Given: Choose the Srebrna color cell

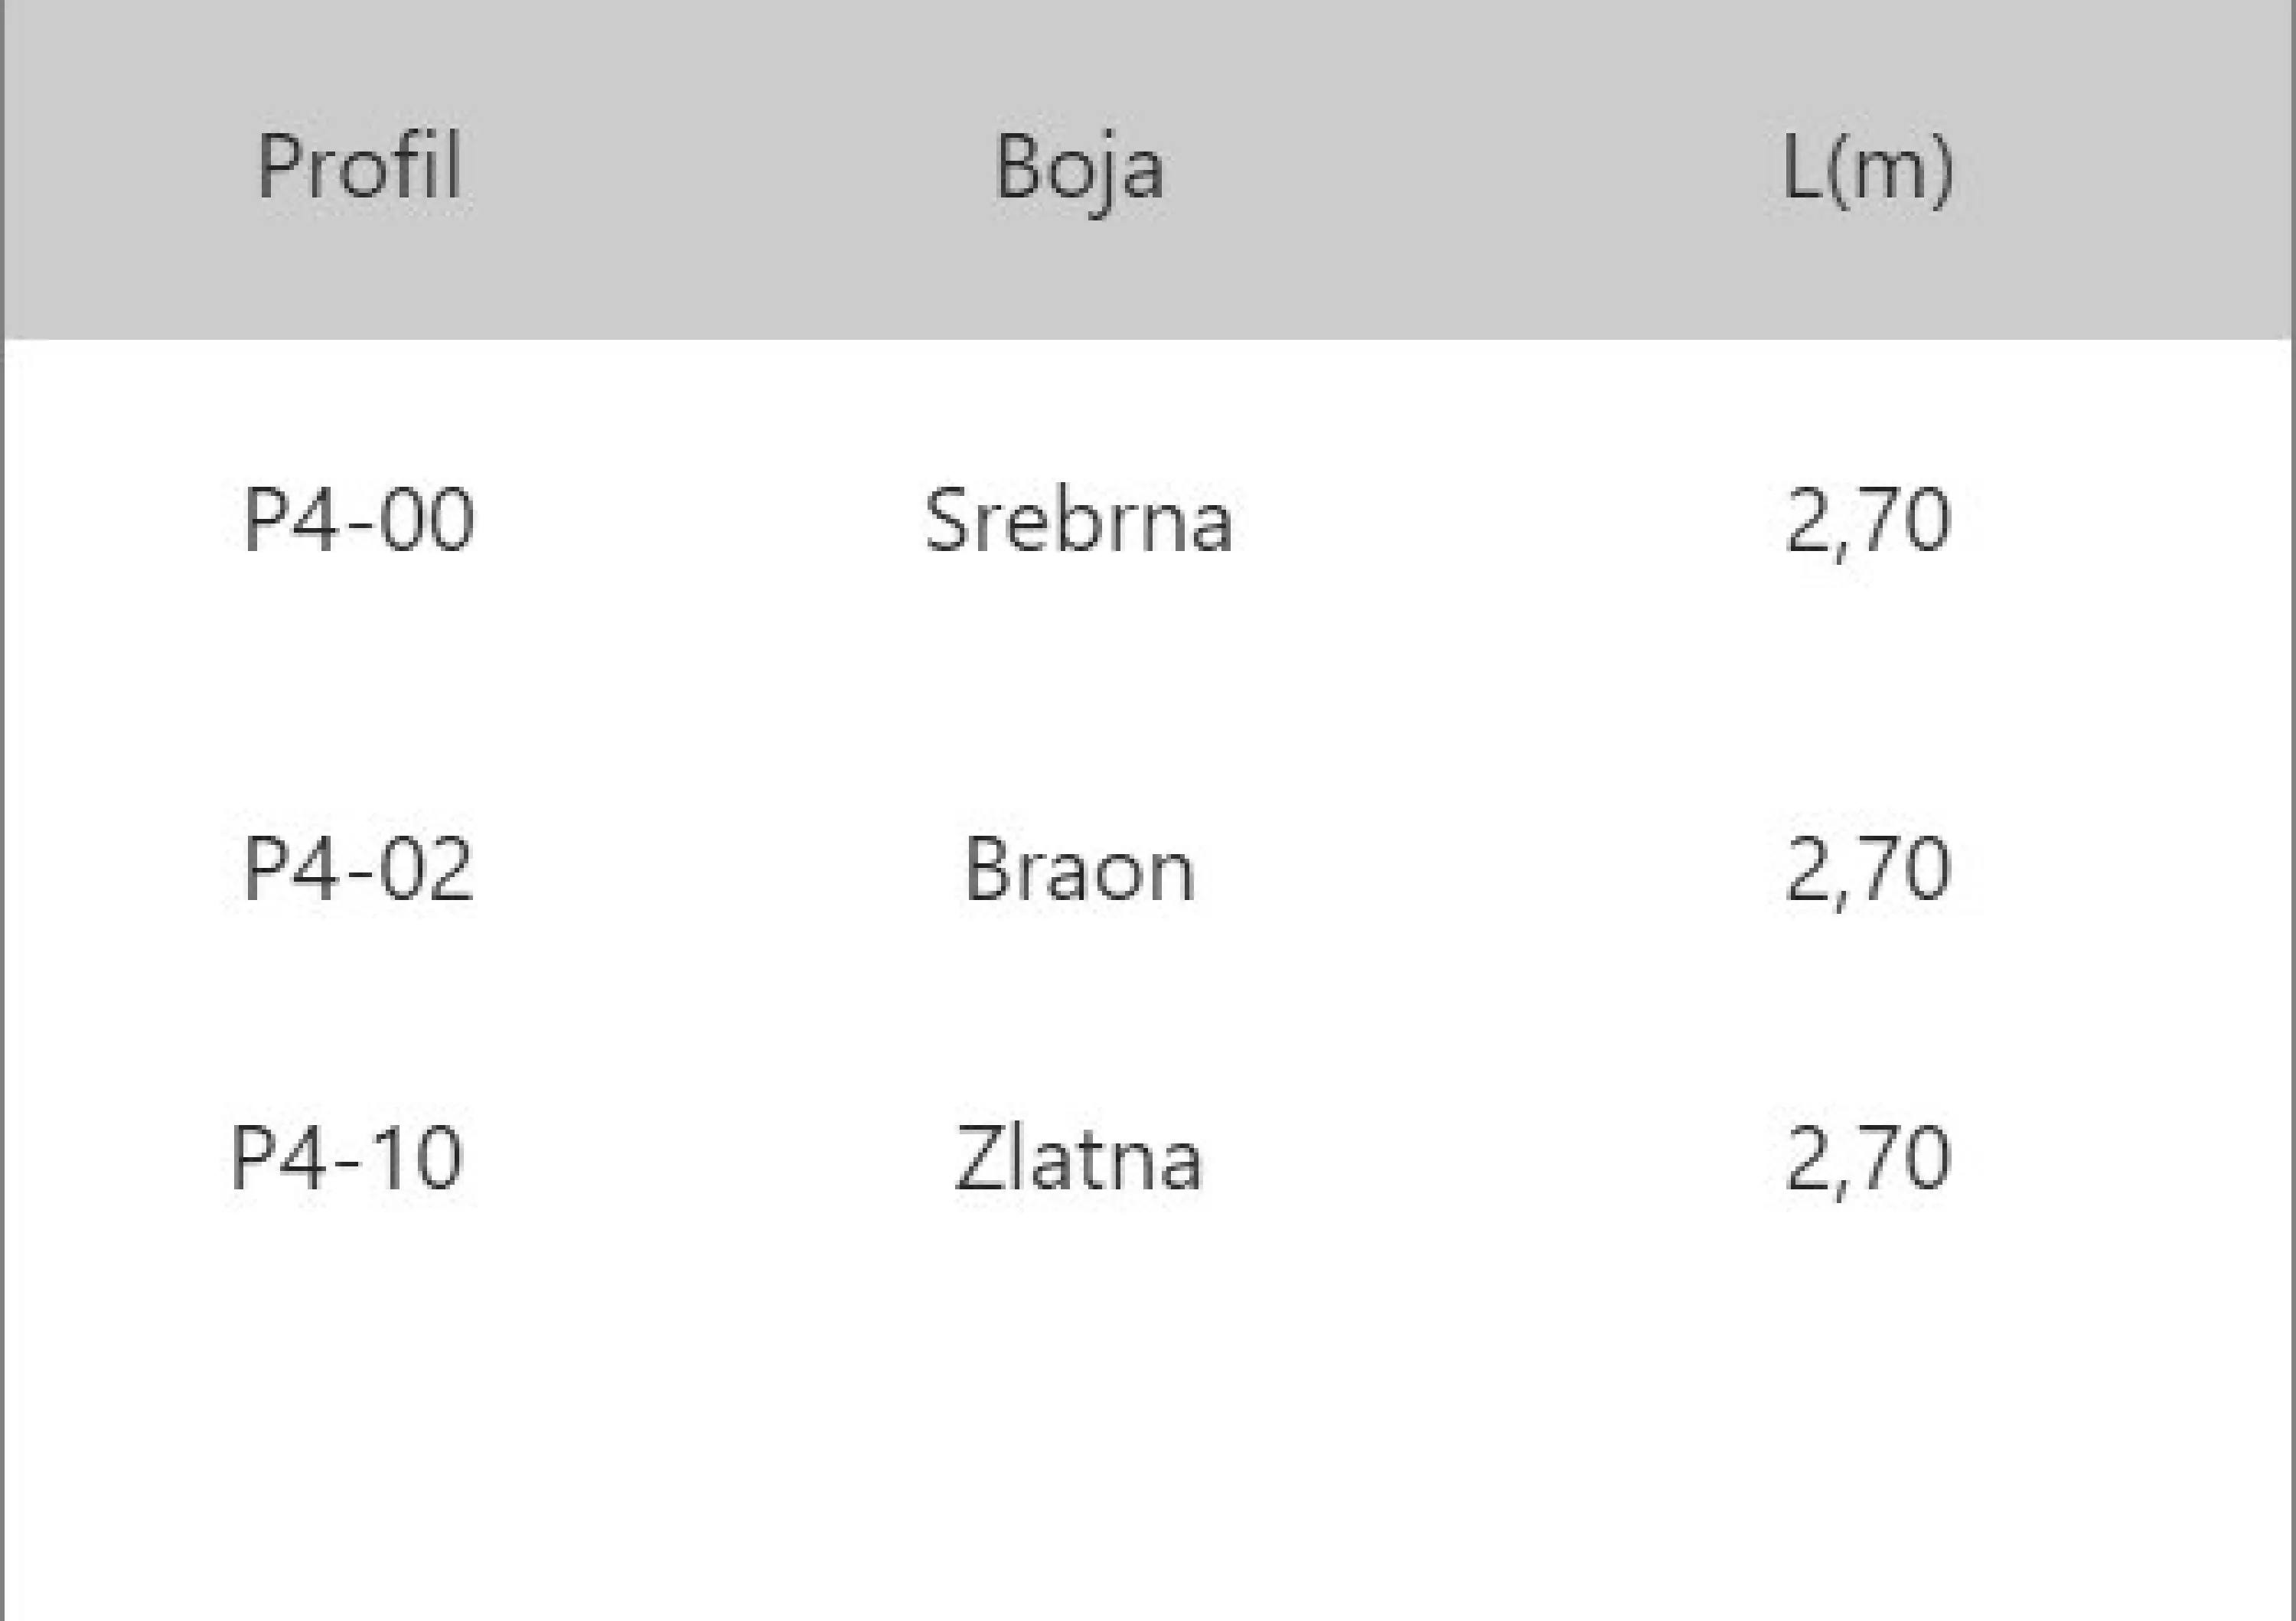Looking at the screenshot, I should (x=1078, y=519).
